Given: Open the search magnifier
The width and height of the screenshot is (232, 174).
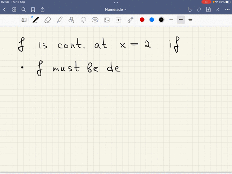Looking at the screenshot, I should point(24,10).
